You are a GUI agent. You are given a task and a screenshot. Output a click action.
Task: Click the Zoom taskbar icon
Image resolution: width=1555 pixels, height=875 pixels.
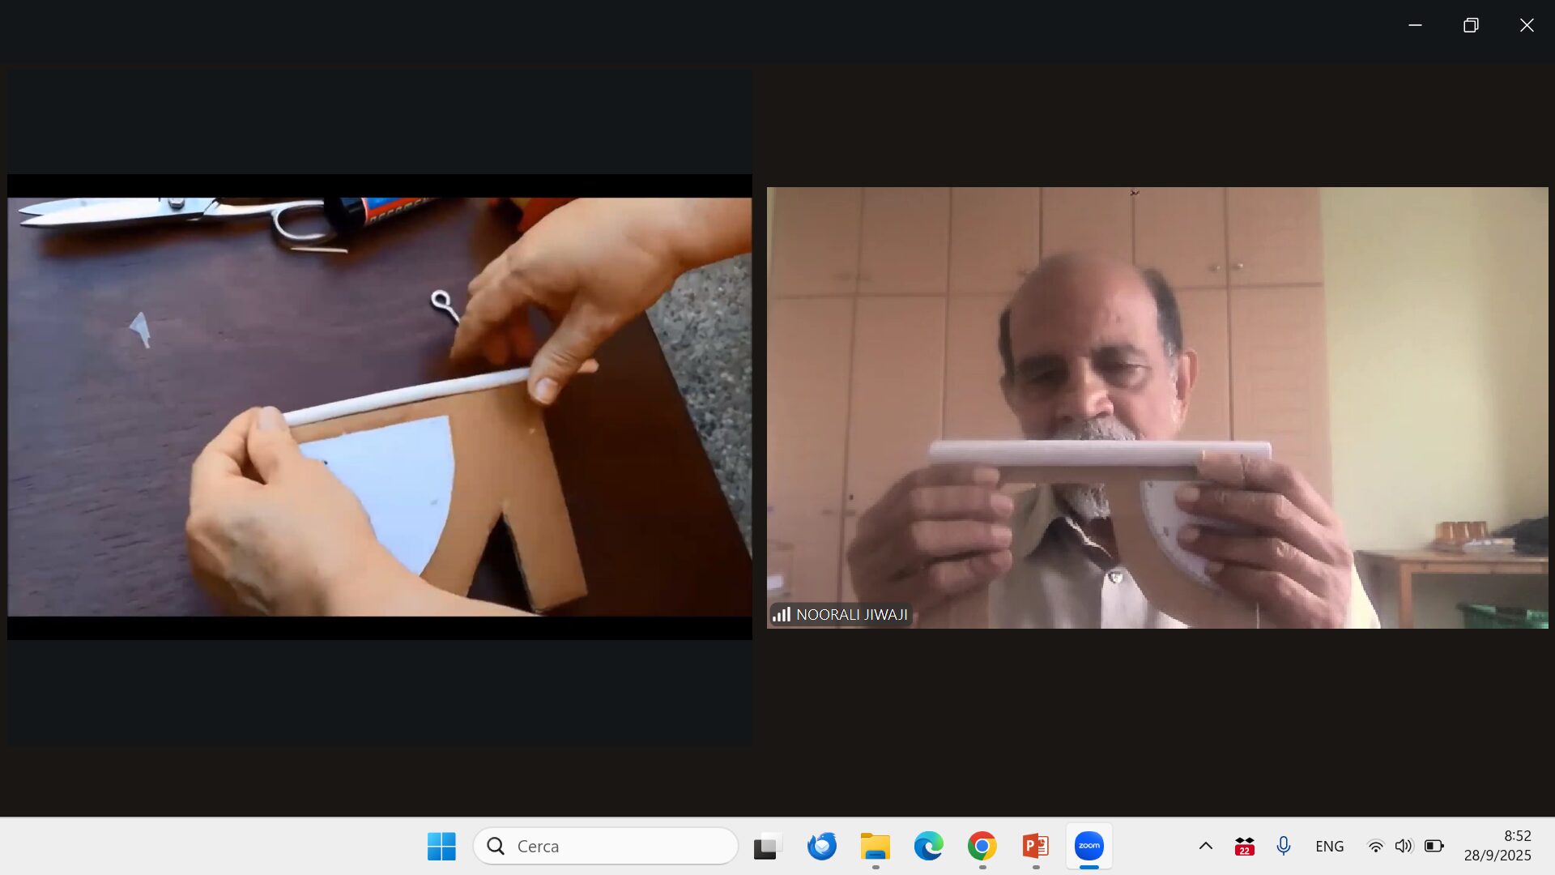click(x=1088, y=846)
